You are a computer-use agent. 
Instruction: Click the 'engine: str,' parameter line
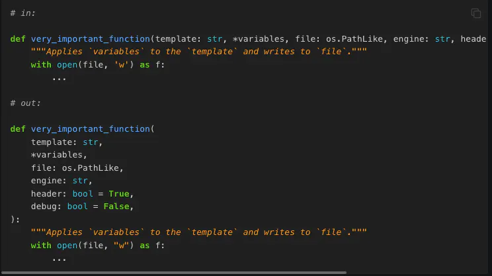(x=61, y=181)
